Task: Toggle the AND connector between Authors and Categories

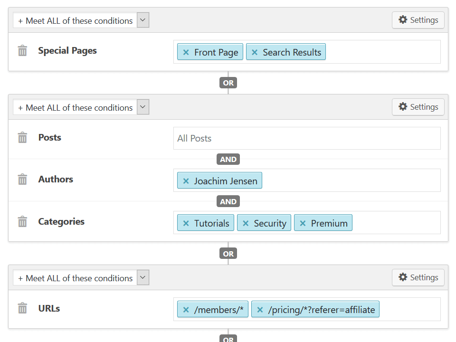Action: click(228, 201)
